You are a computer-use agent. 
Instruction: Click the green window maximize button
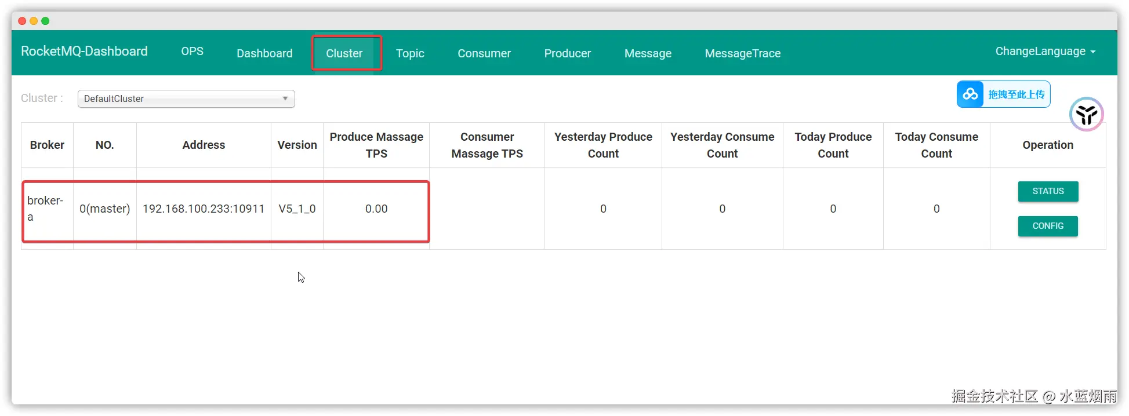point(45,21)
